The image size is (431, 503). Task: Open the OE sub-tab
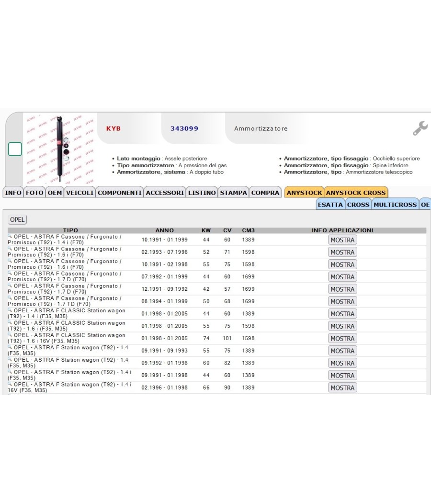point(425,205)
